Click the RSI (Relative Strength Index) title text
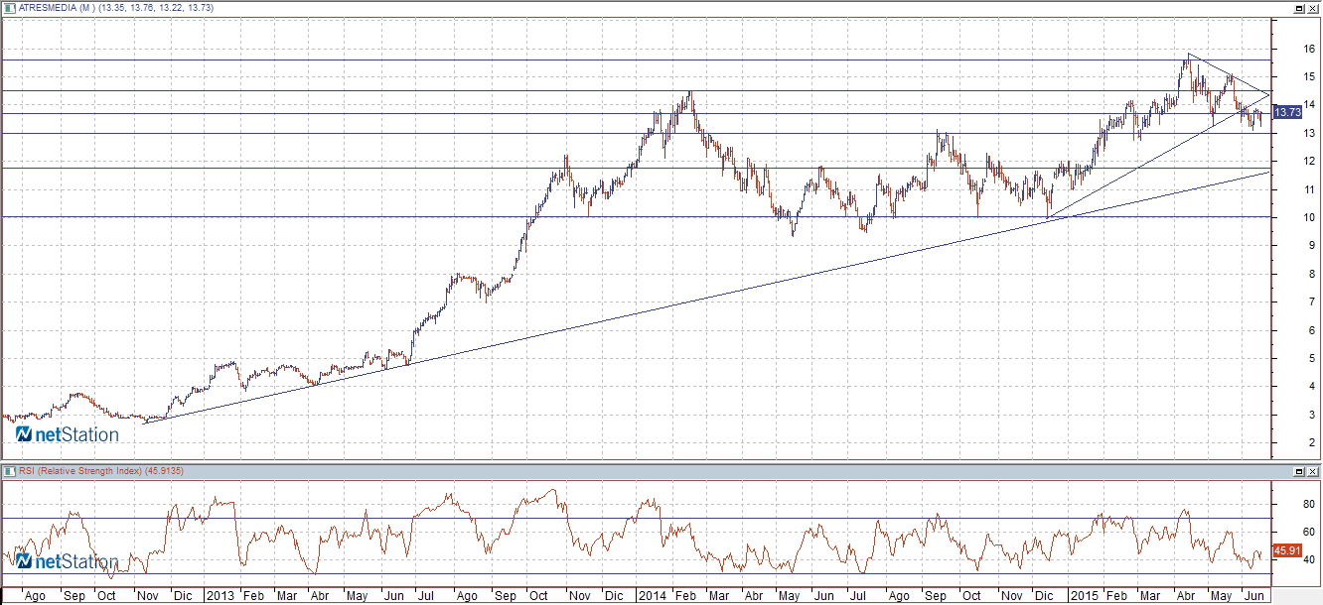1323x605 pixels. point(99,470)
